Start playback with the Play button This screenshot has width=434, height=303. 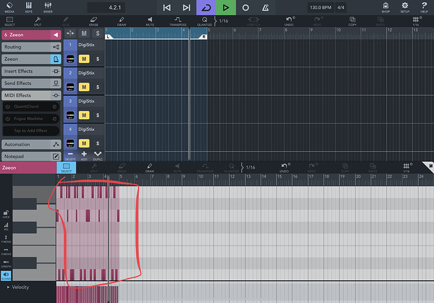click(226, 8)
